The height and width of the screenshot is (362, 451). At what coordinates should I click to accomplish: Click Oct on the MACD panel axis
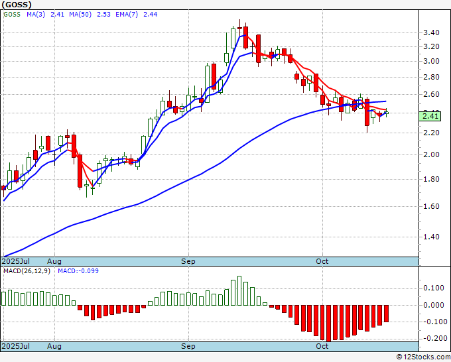[x=322, y=346]
